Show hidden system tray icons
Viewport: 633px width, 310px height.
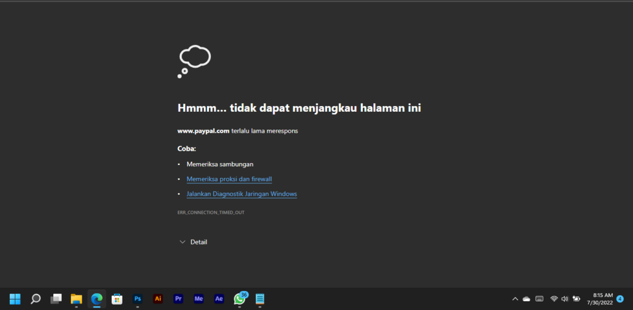515,299
